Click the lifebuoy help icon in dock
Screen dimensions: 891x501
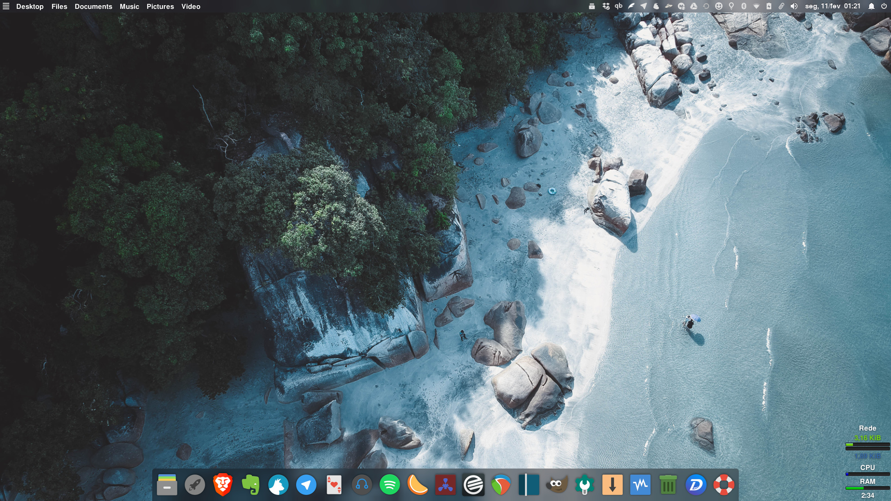[x=723, y=485]
